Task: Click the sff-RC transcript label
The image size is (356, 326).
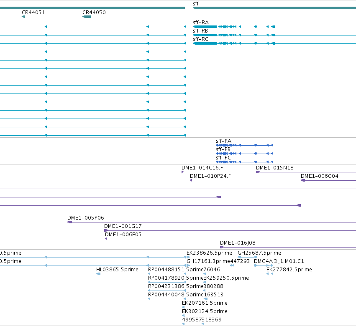Action: click(x=200, y=39)
